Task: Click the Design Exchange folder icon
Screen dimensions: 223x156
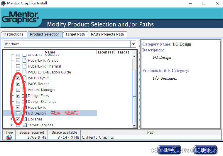Action: 24,101
